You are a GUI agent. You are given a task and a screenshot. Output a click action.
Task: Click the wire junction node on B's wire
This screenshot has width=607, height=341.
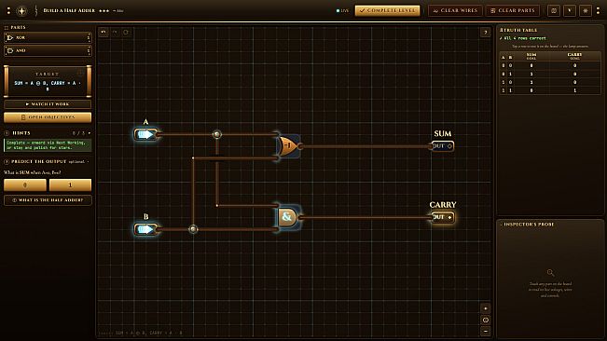click(193, 229)
